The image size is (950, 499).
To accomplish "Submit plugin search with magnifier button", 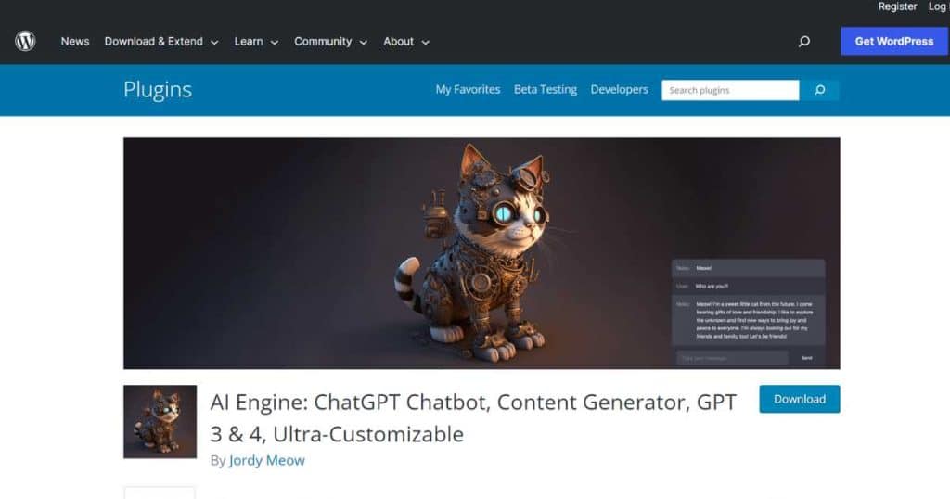I will [820, 90].
